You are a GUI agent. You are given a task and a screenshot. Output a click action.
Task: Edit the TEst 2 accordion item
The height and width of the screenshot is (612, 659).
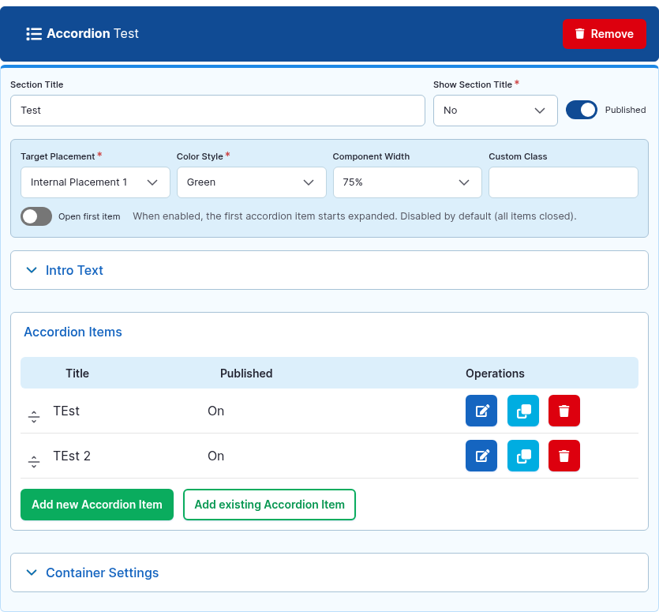481,456
